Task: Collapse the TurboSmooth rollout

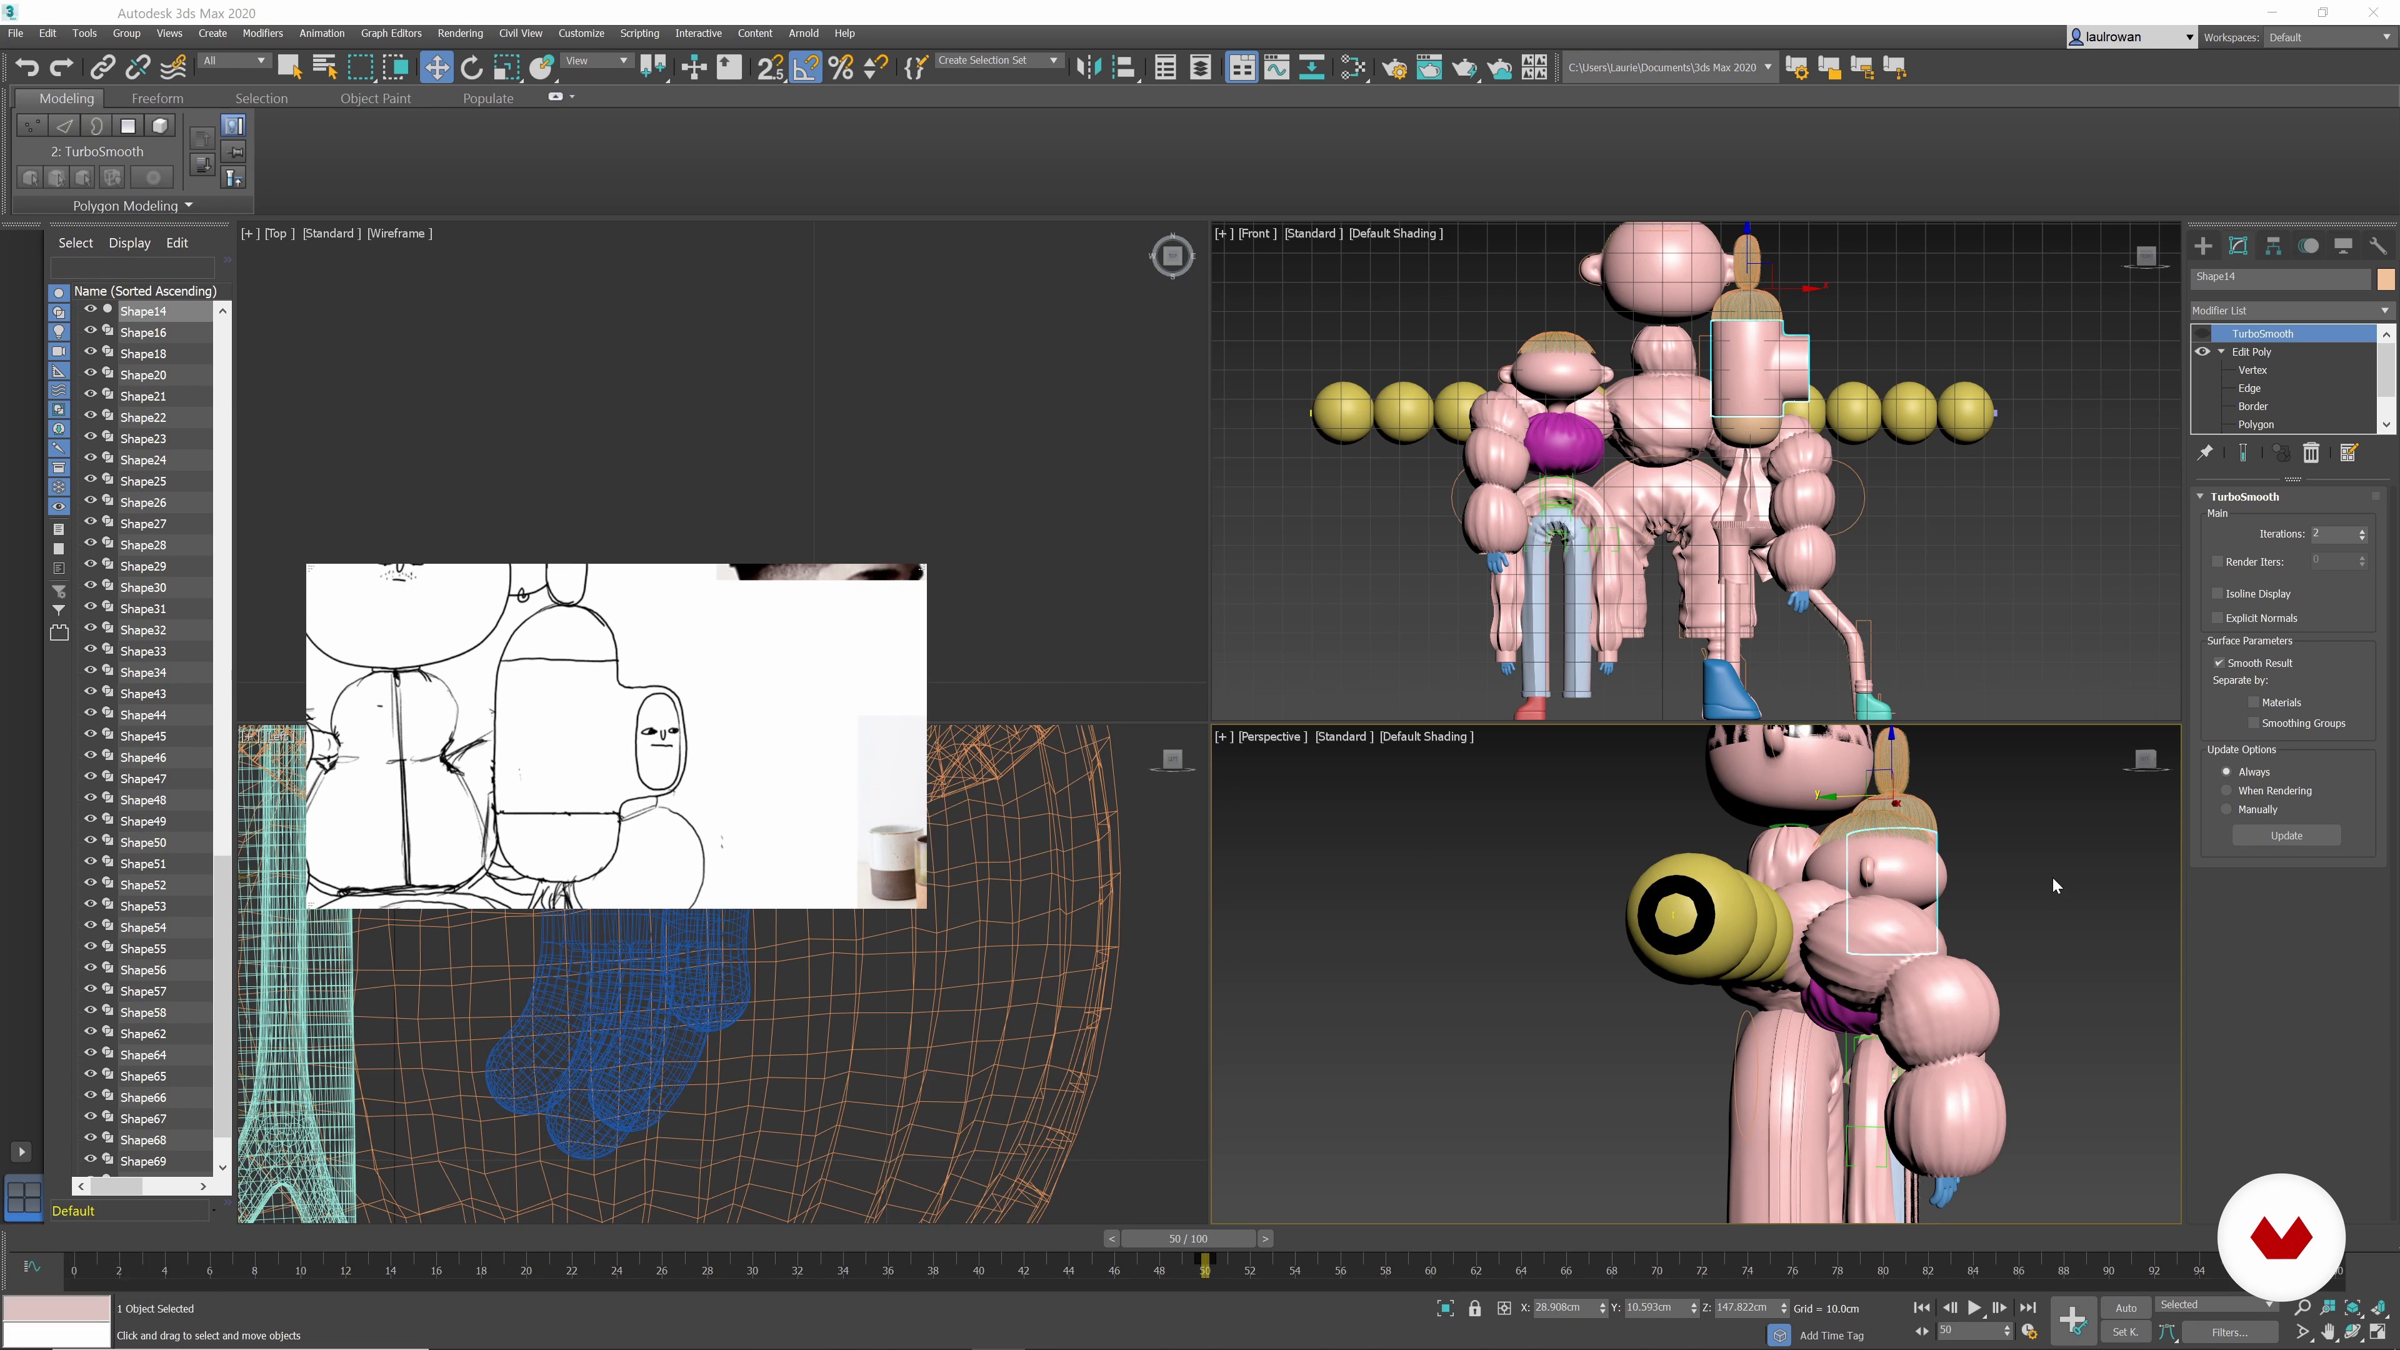Action: (x=2200, y=497)
